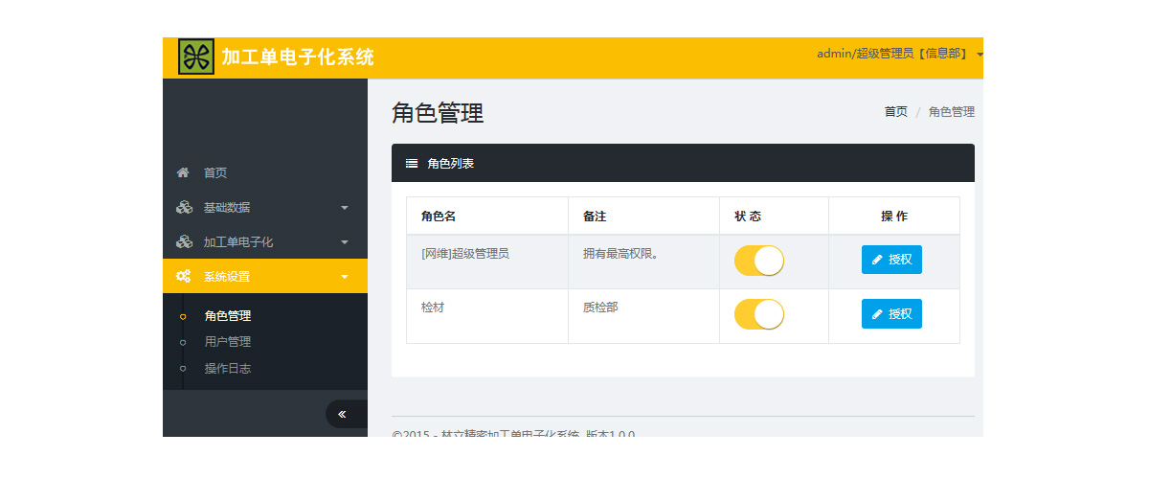The image size is (1149, 479).
Task: Toggle status switch for 检材 role
Action: tap(758, 314)
